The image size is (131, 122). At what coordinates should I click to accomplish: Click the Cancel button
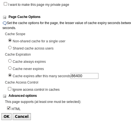tap(22, 116)
